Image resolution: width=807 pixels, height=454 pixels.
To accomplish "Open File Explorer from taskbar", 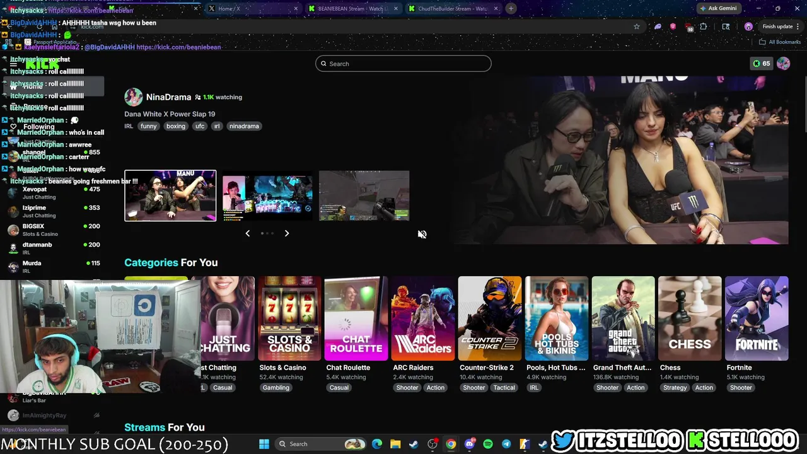I will (395, 444).
